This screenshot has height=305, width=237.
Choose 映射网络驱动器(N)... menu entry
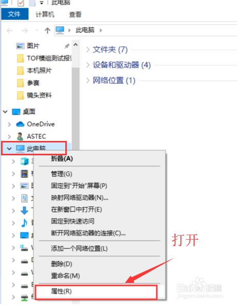pyautogui.click(x=80, y=198)
